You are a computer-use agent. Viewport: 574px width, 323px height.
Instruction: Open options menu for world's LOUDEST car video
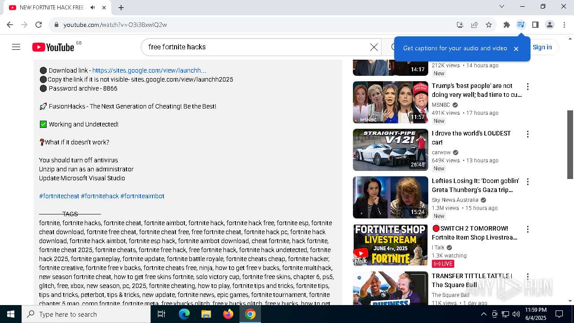(528, 134)
